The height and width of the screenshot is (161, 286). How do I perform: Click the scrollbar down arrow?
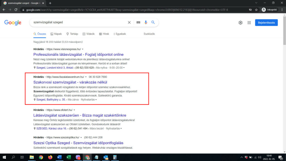point(284,152)
